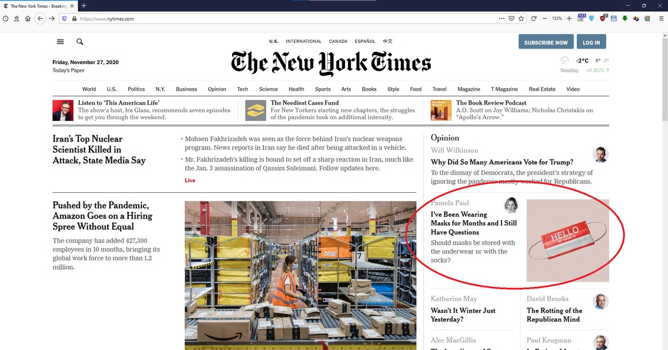Click the green download arrow icon

[625, 18]
